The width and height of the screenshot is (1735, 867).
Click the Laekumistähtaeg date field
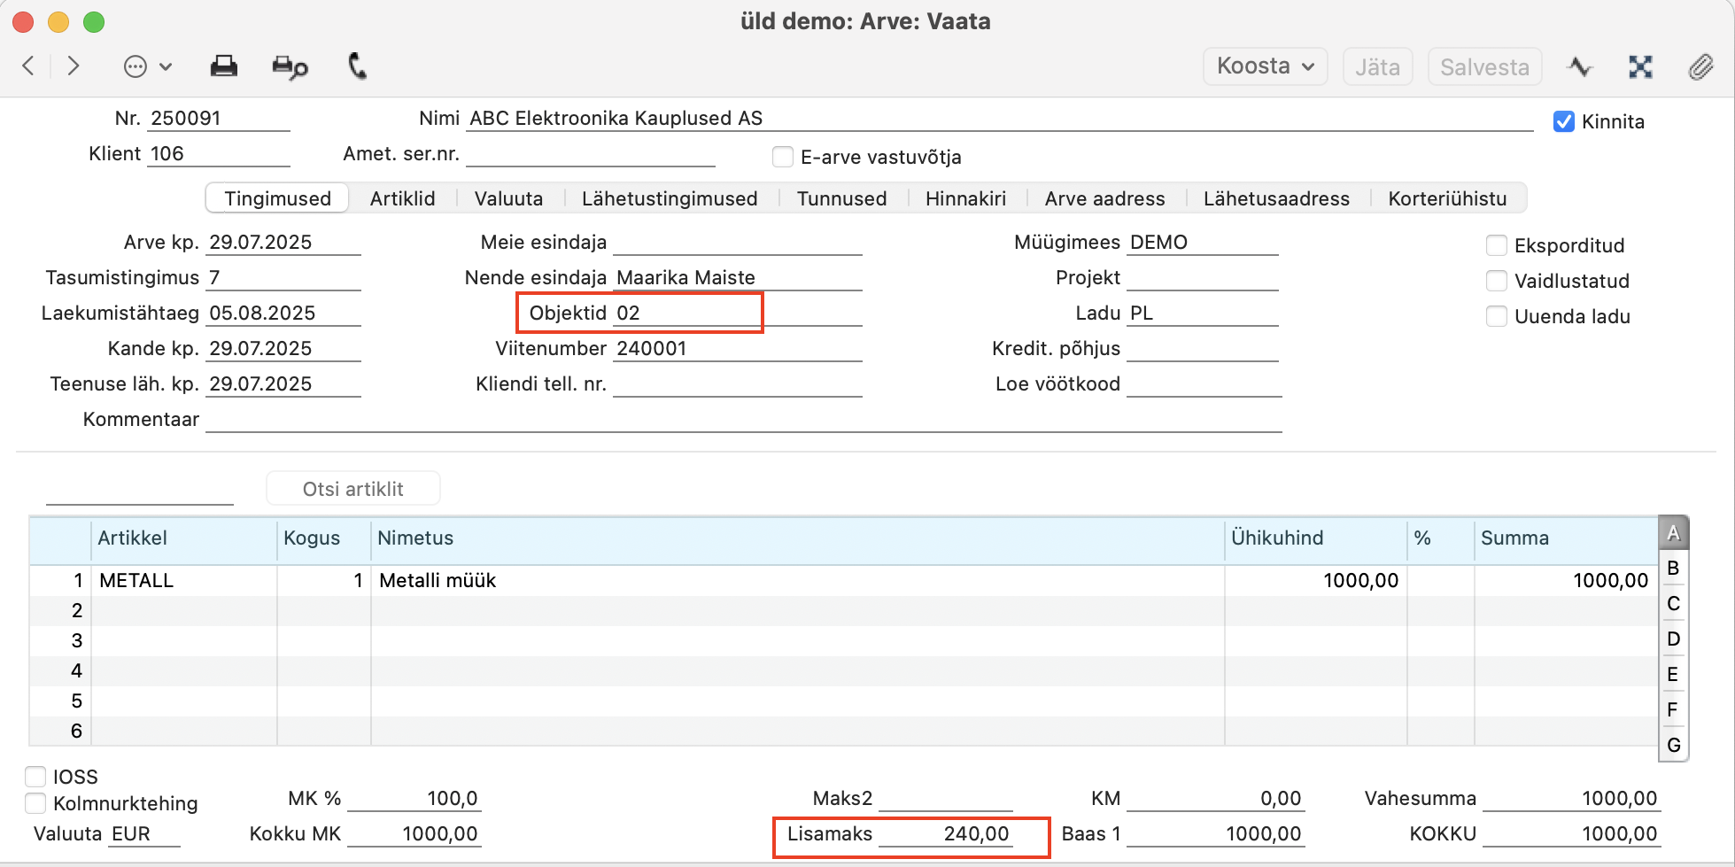(283, 313)
